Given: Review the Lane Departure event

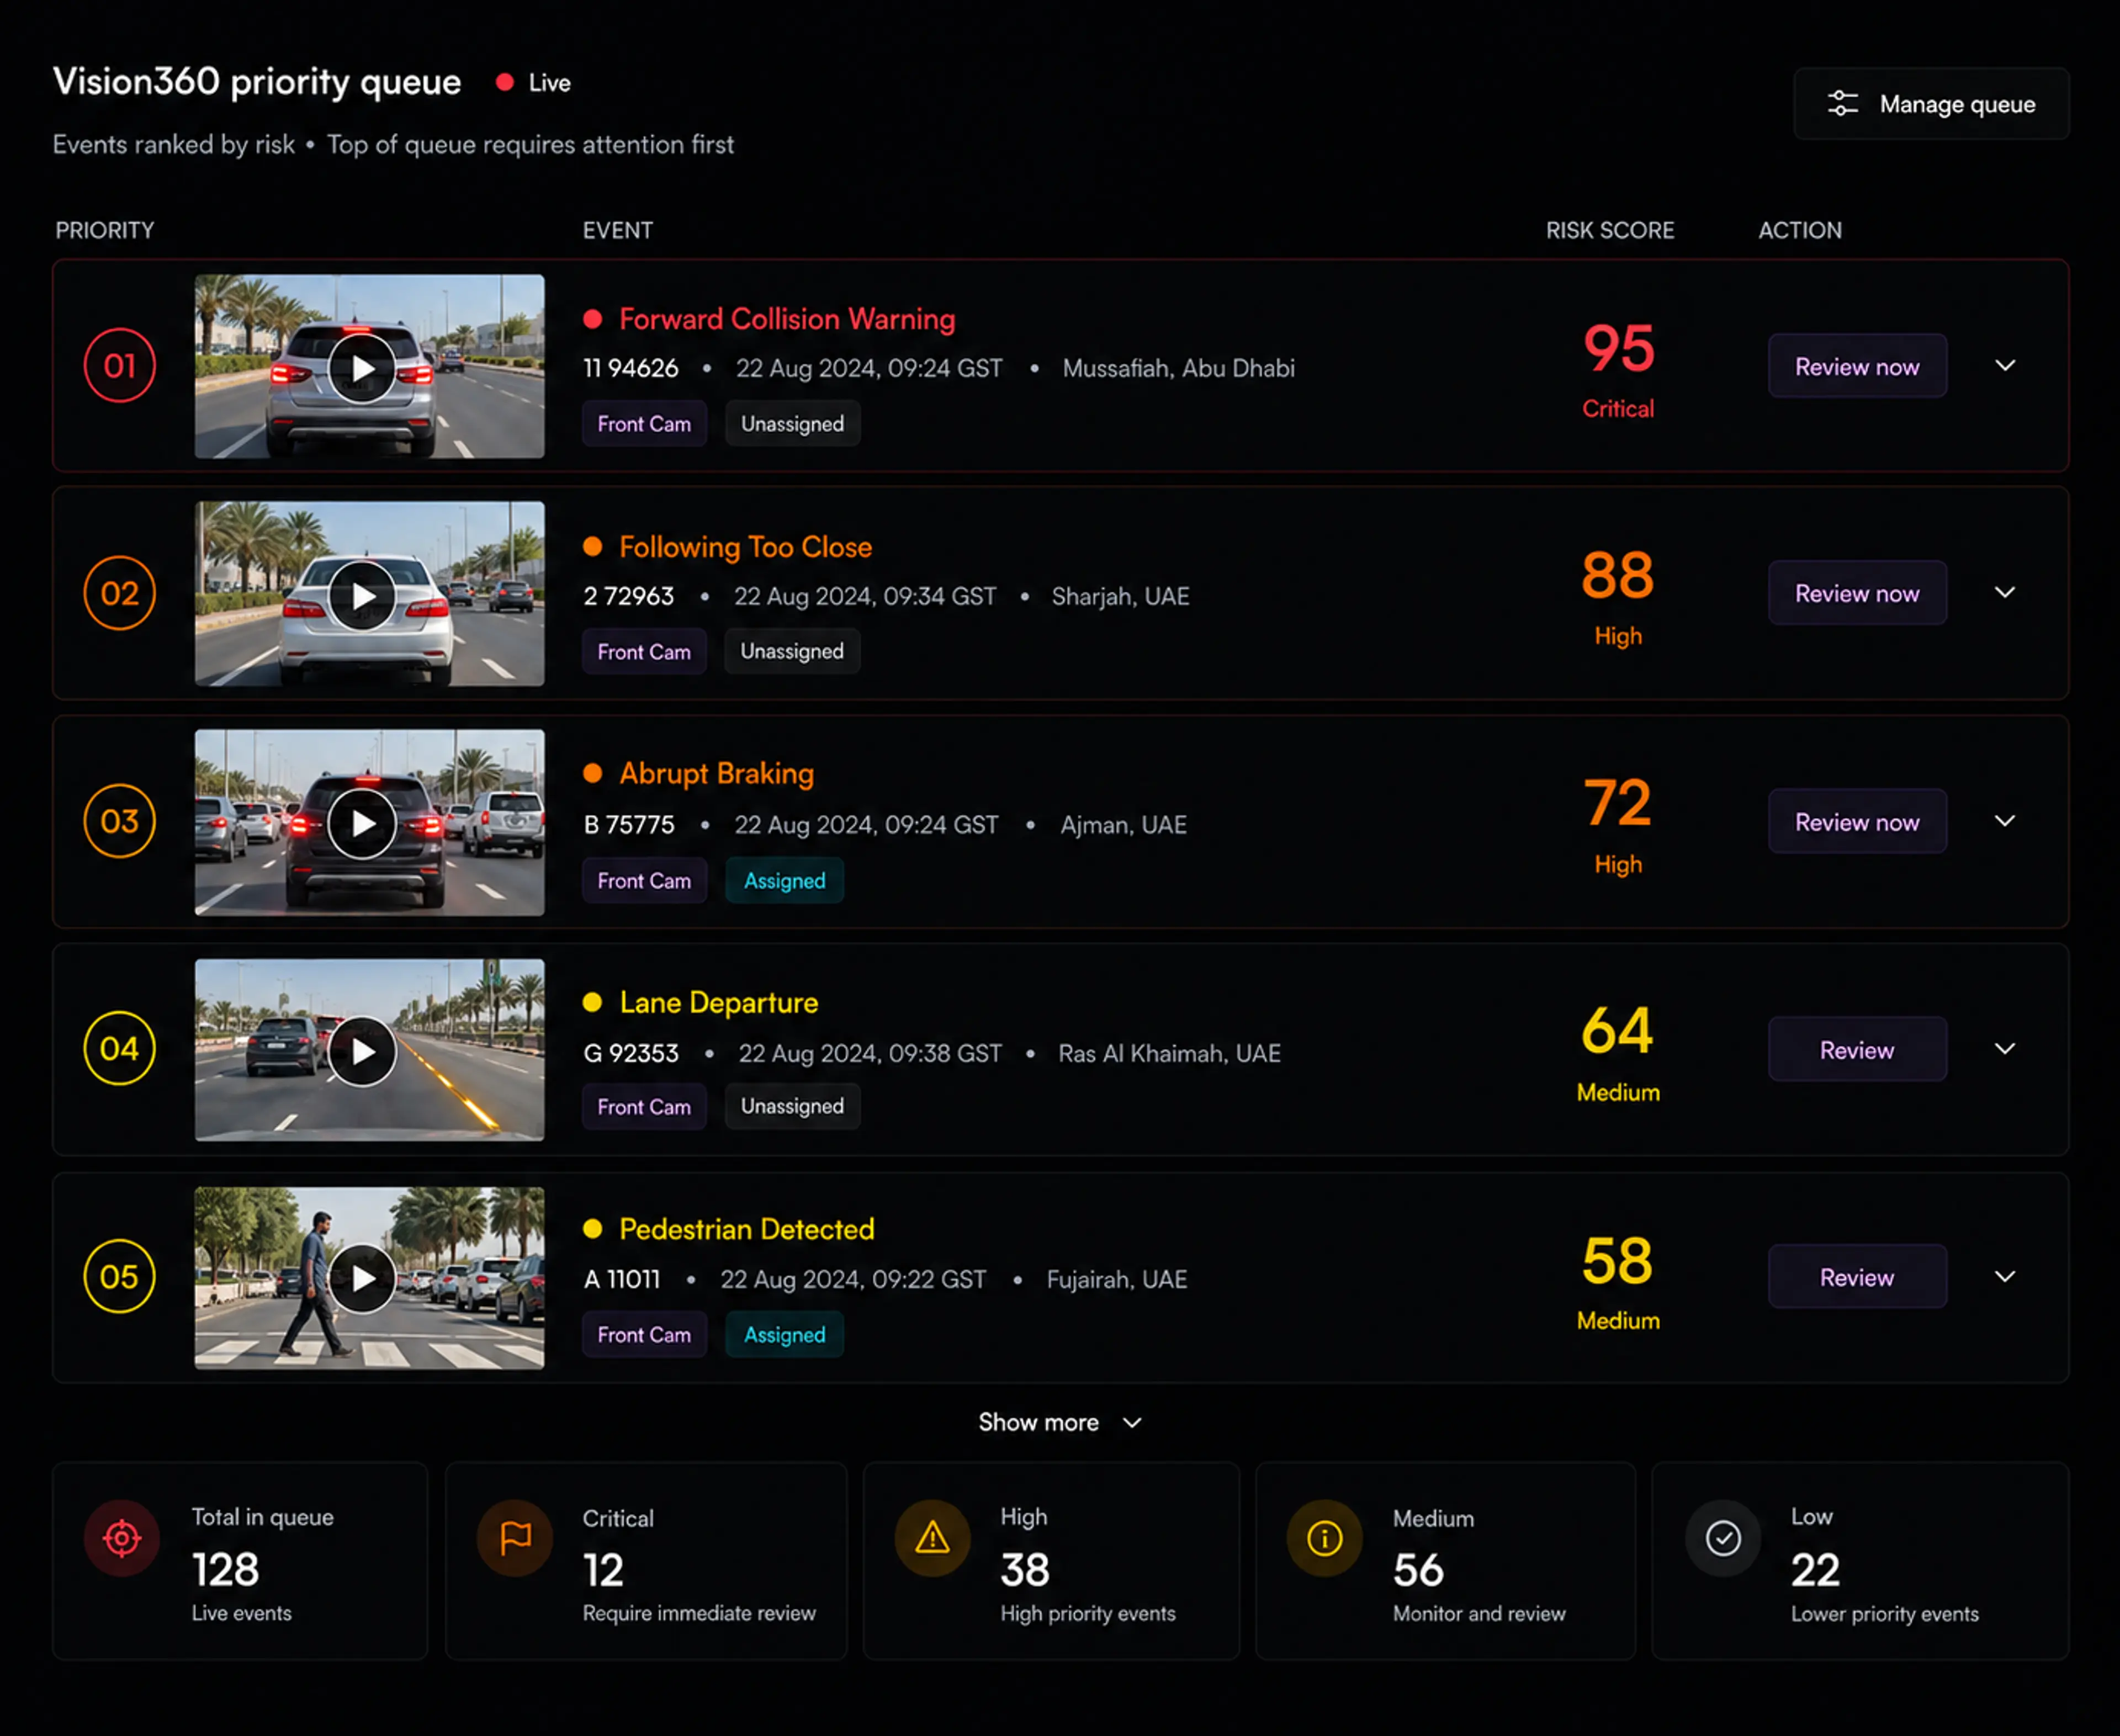Looking at the screenshot, I should click(1857, 1049).
